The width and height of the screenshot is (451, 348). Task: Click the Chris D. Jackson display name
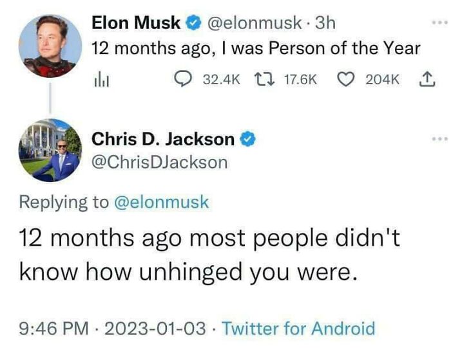164,138
